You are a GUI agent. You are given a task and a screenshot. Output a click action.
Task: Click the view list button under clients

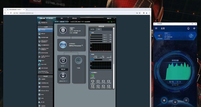click(x=63, y=69)
